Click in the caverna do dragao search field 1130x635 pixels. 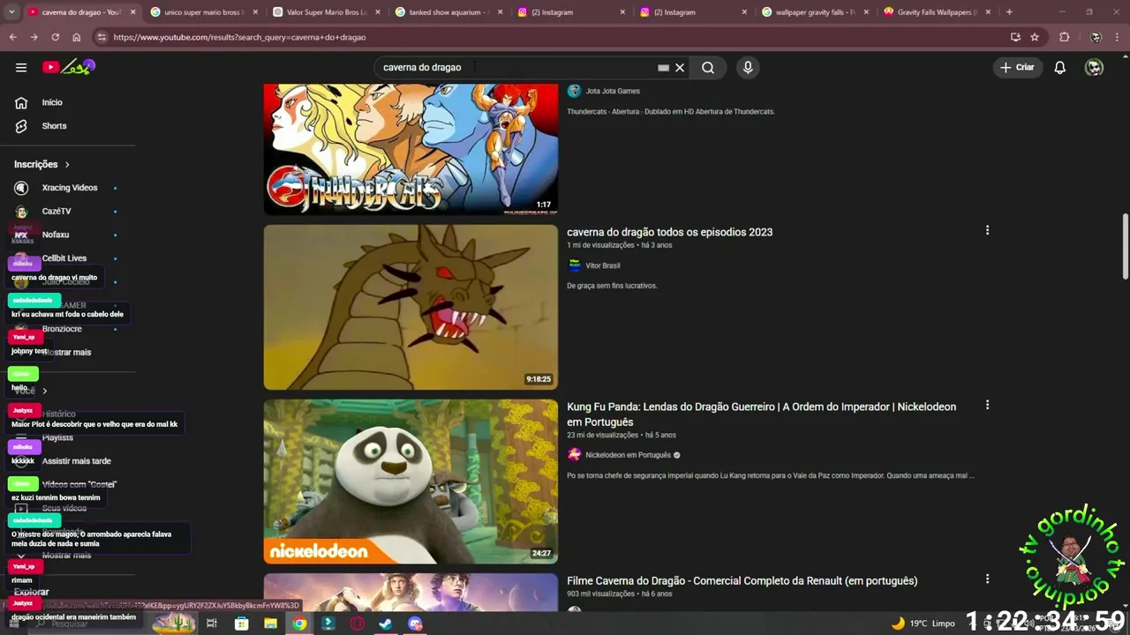coord(516,68)
